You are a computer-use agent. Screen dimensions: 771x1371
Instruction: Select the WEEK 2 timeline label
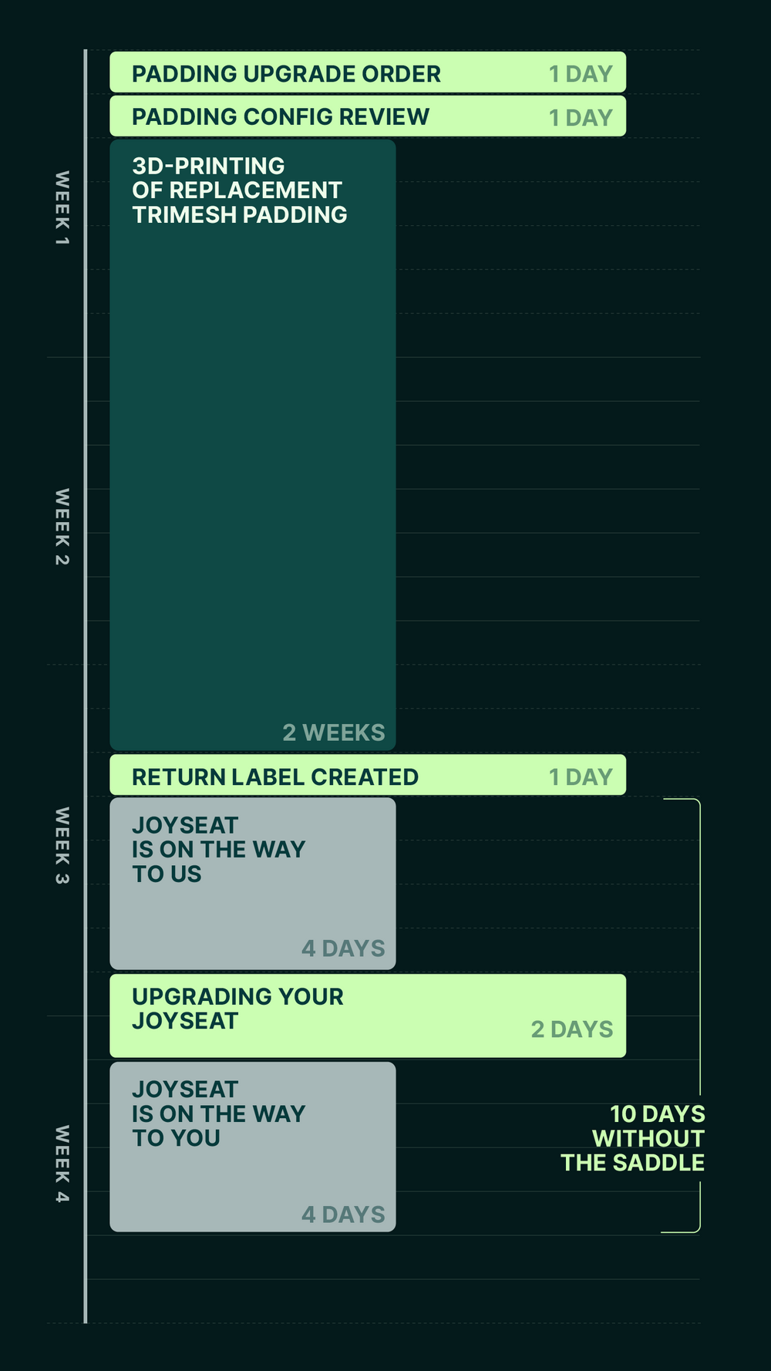(x=62, y=527)
